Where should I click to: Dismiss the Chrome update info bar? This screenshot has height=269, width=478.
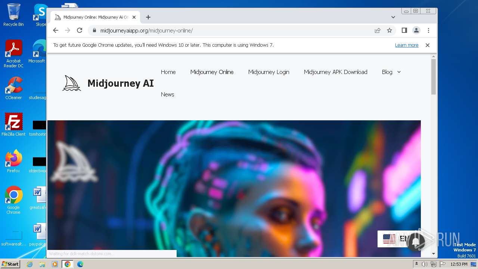(428, 45)
